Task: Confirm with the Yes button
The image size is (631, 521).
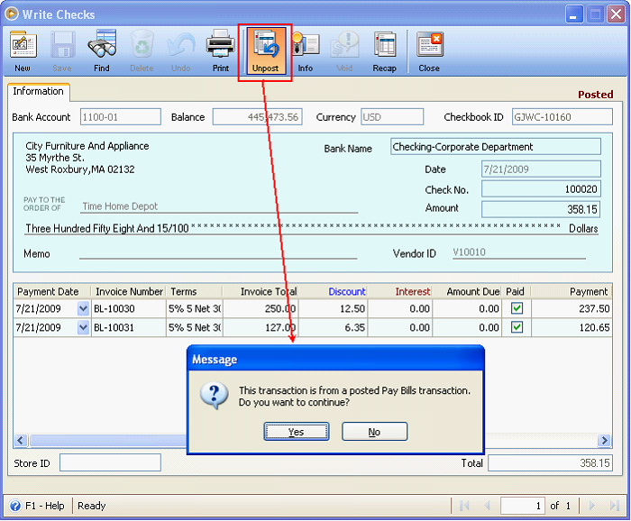Action: [297, 432]
